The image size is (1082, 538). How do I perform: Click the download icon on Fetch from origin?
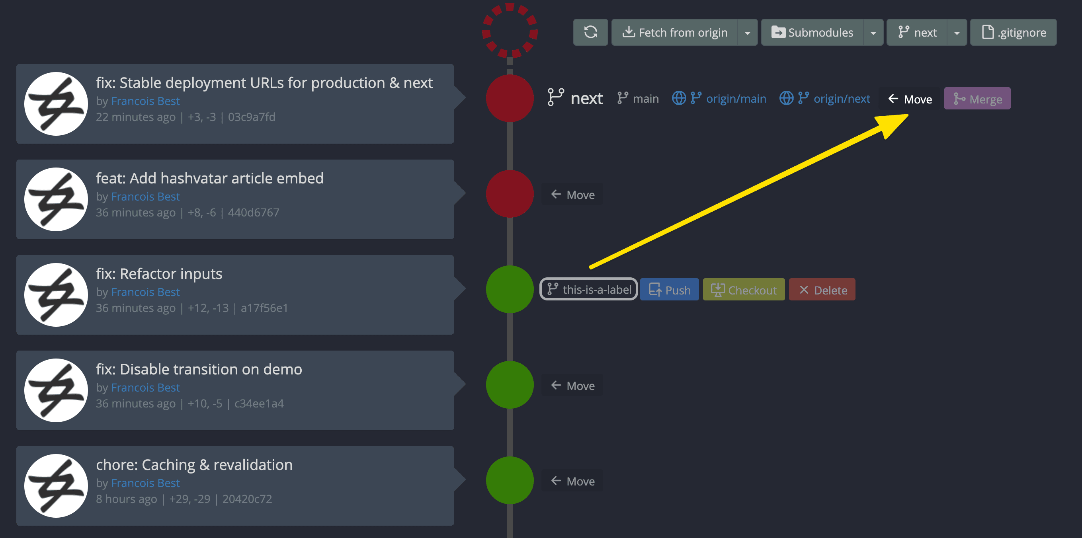tap(629, 32)
